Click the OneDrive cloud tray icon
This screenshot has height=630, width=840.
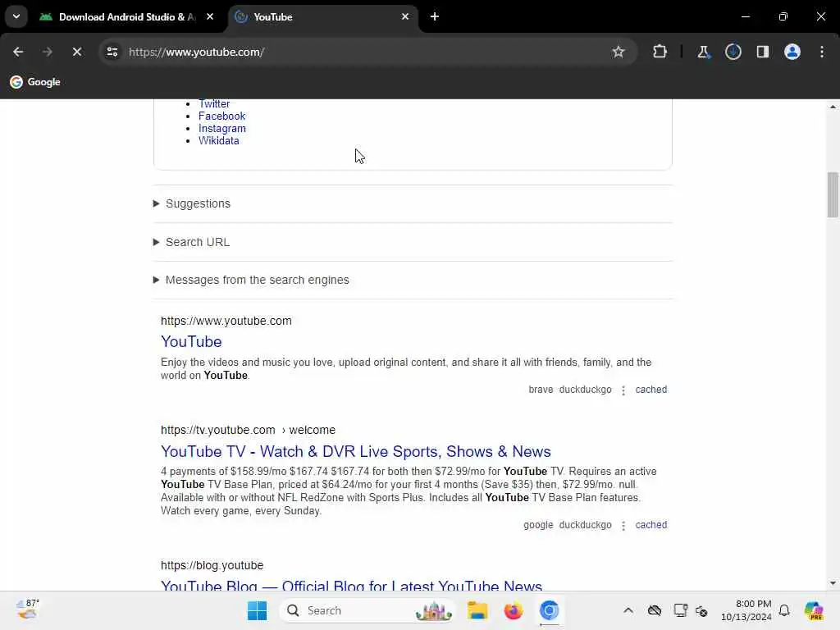point(654,610)
